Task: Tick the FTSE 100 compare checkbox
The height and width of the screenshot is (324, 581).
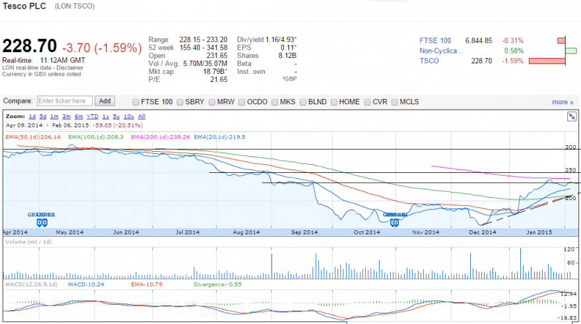Action: [135, 102]
